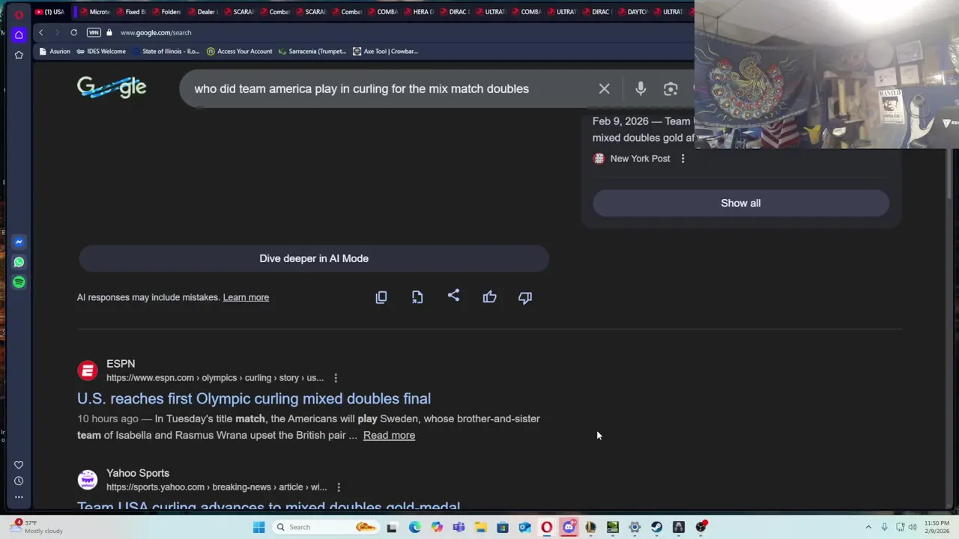The image size is (959, 539).
Task: Open the clock showing 11:50 PM
Action: [936, 527]
